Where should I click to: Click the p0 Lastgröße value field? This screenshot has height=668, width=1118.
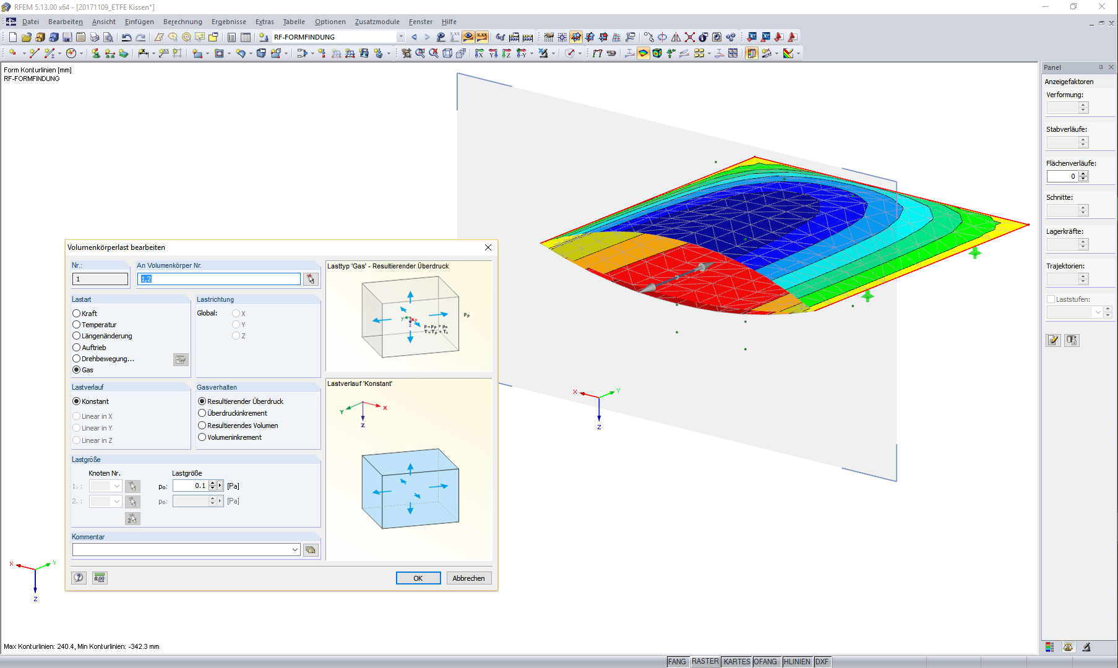(191, 486)
